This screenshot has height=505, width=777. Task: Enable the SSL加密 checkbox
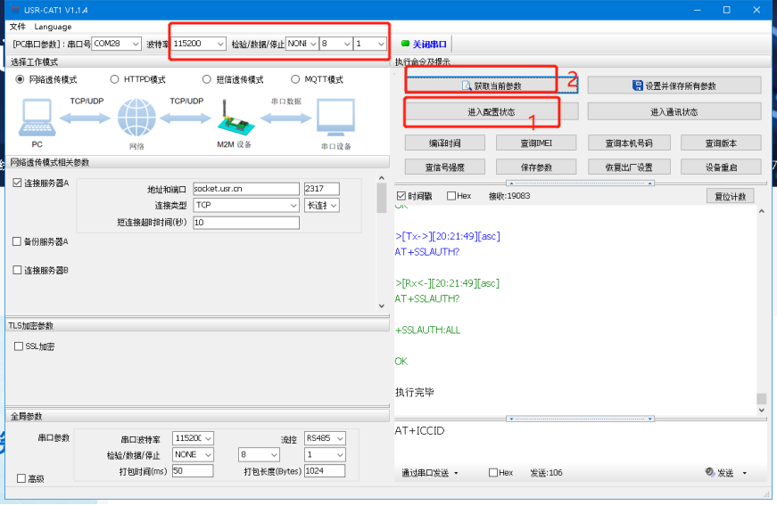click(20, 346)
